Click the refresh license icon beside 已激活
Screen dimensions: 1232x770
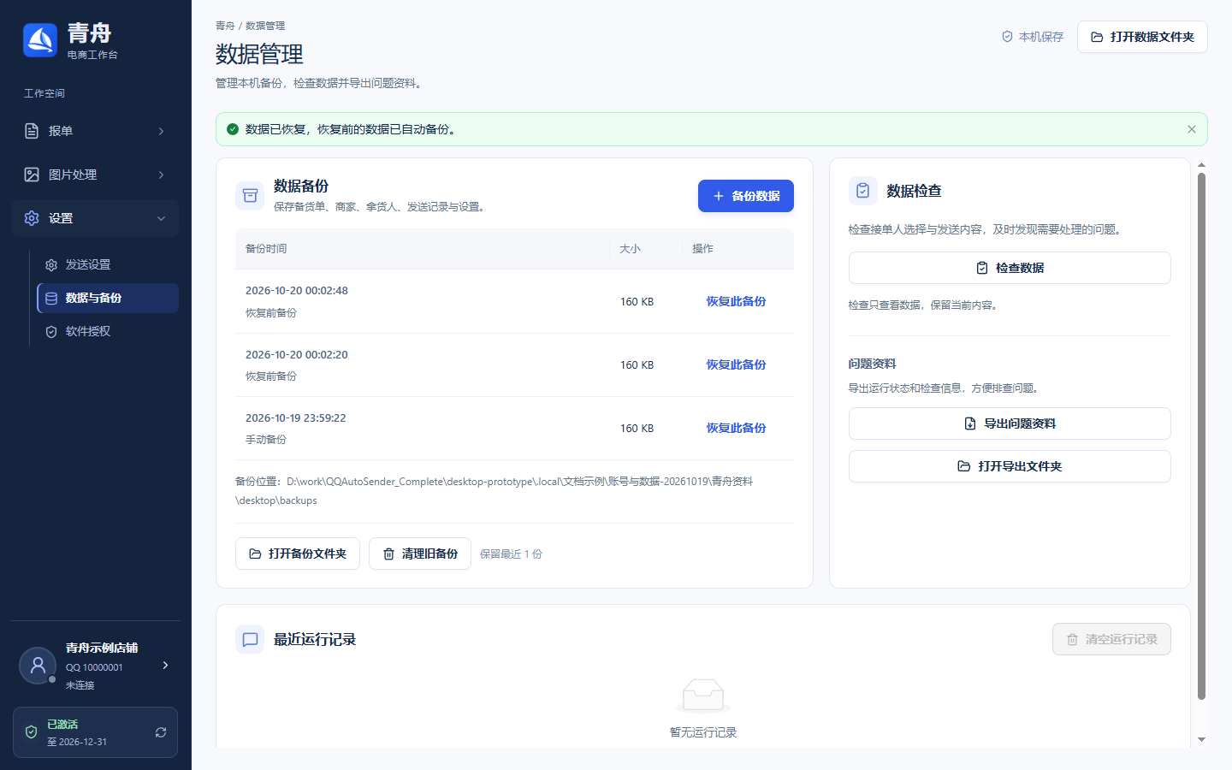coord(161,732)
